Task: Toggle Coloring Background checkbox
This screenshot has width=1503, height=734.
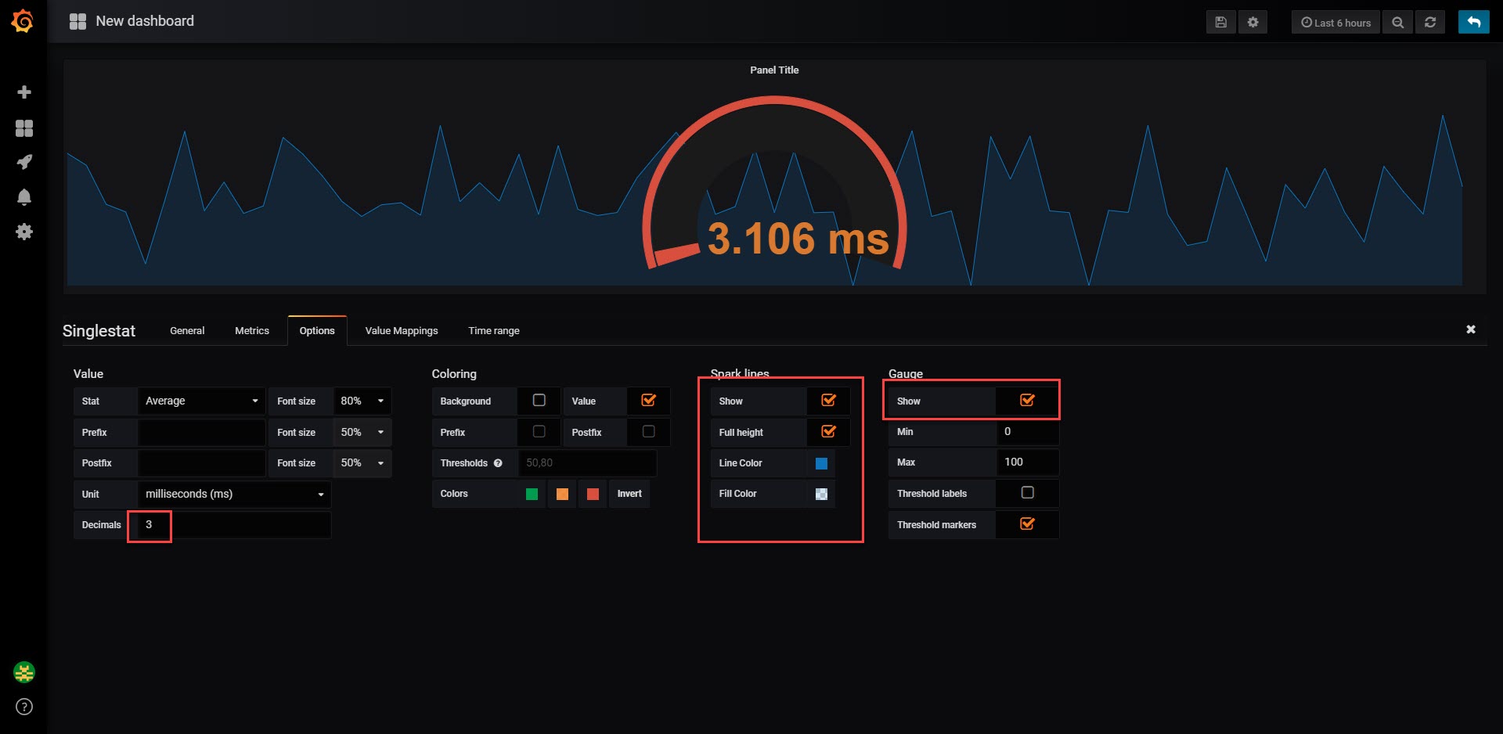Action: tap(539, 401)
